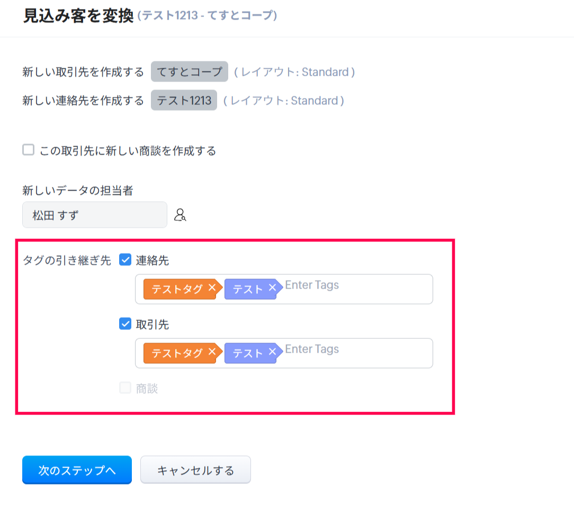Viewport: 574px width, 529px height.
Task: Select the てすとコープ account name chip
Action: [x=190, y=72]
